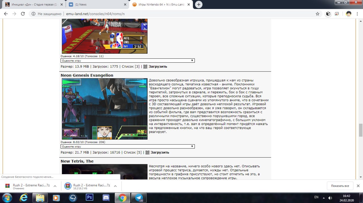The image size is (363, 203).
Task: Open "Список [3]" link for the NBA game
Action: click(131, 67)
